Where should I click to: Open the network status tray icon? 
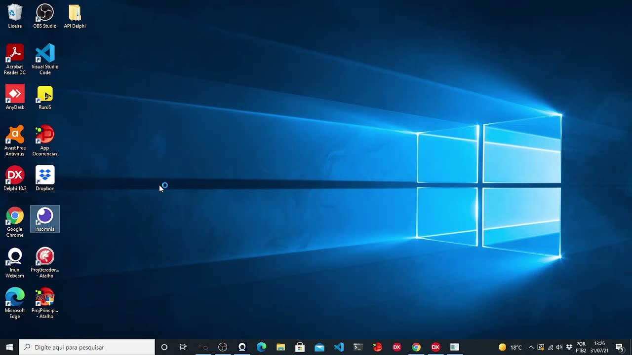pyautogui.click(x=550, y=347)
